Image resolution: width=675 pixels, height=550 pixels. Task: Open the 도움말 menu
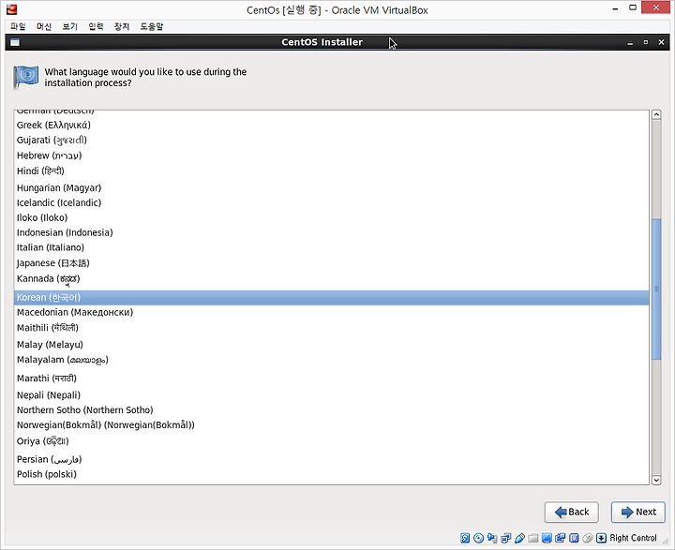point(152,26)
